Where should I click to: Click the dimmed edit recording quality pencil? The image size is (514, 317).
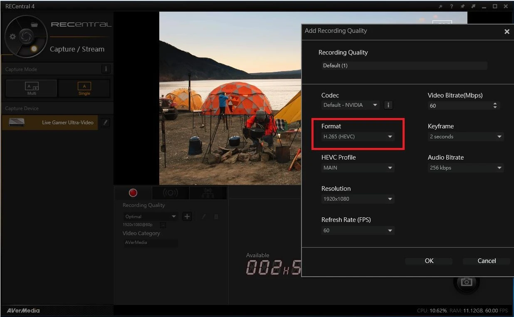click(x=203, y=216)
